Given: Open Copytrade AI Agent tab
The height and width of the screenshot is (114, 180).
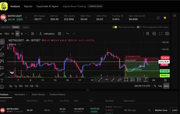Looking at the screenshot, I should point(47,6).
